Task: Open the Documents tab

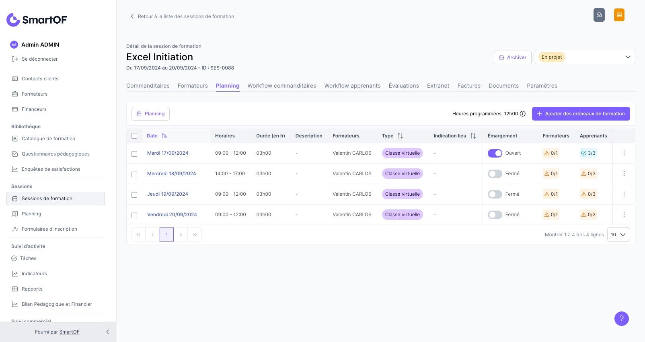Action: pos(503,86)
